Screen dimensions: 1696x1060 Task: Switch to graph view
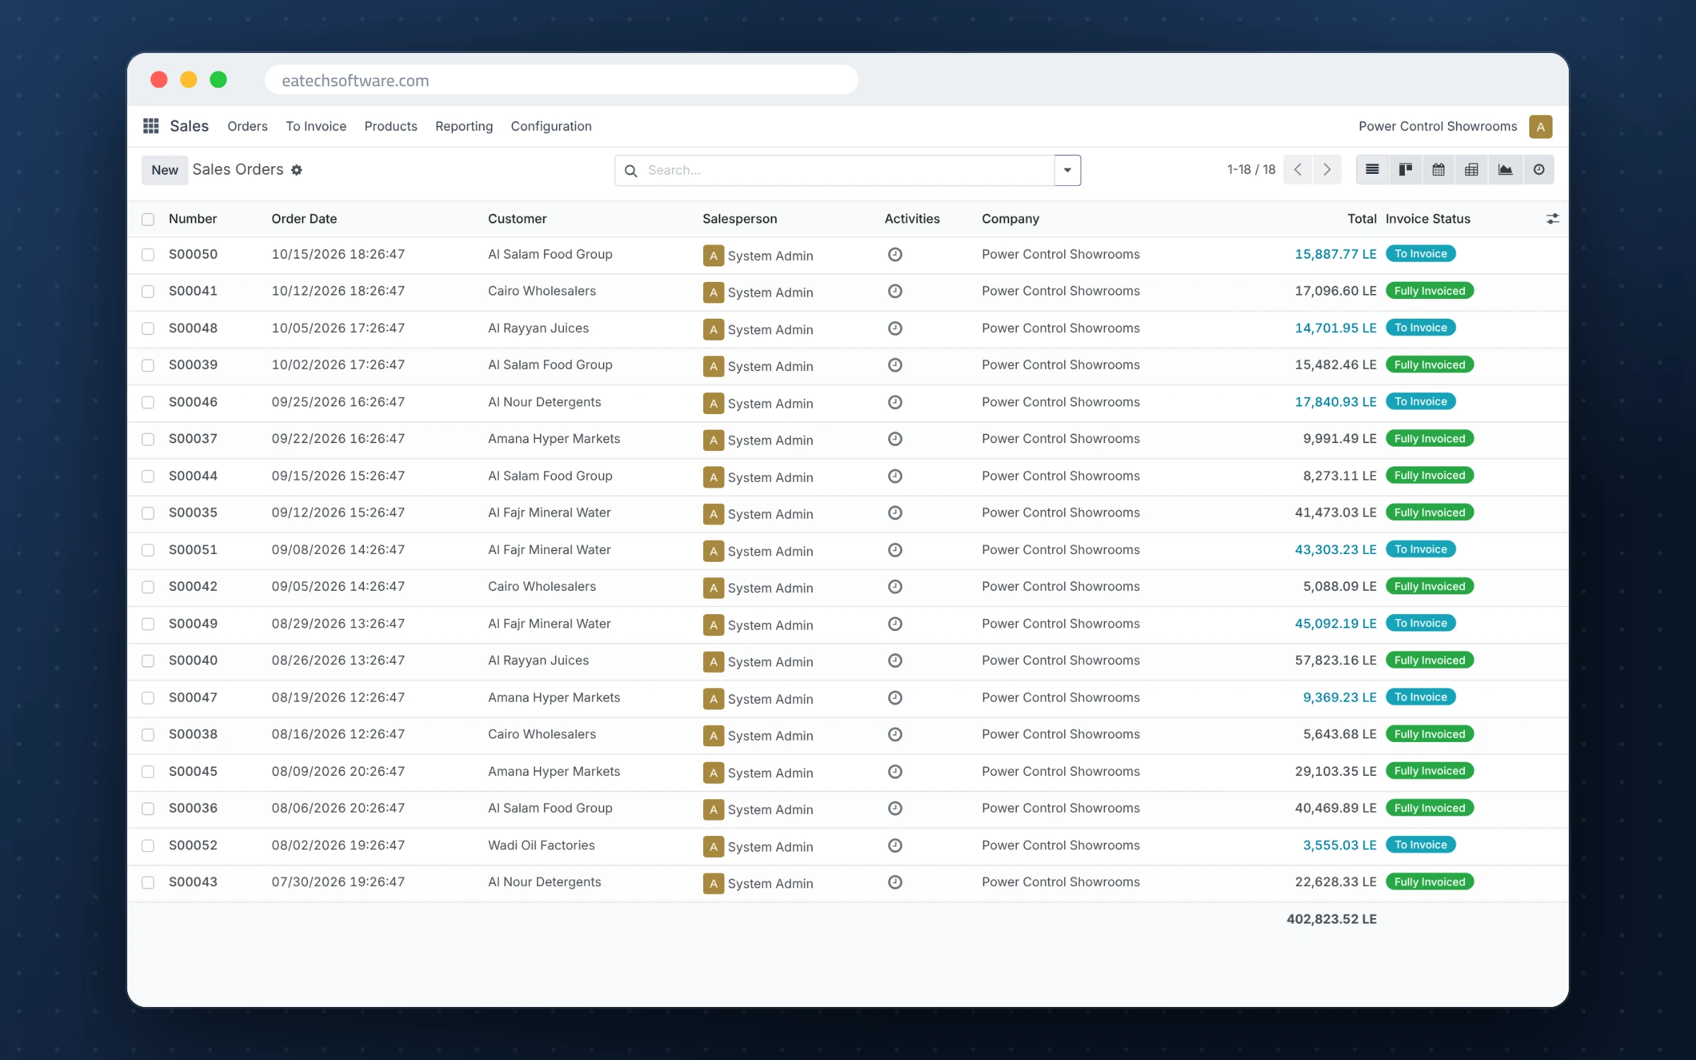[x=1505, y=170]
